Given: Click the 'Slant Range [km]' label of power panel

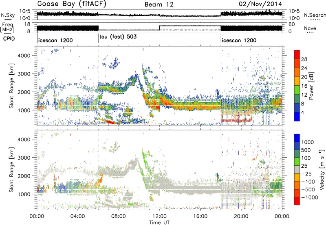Looking at the screenshot, I should (11, 86).
